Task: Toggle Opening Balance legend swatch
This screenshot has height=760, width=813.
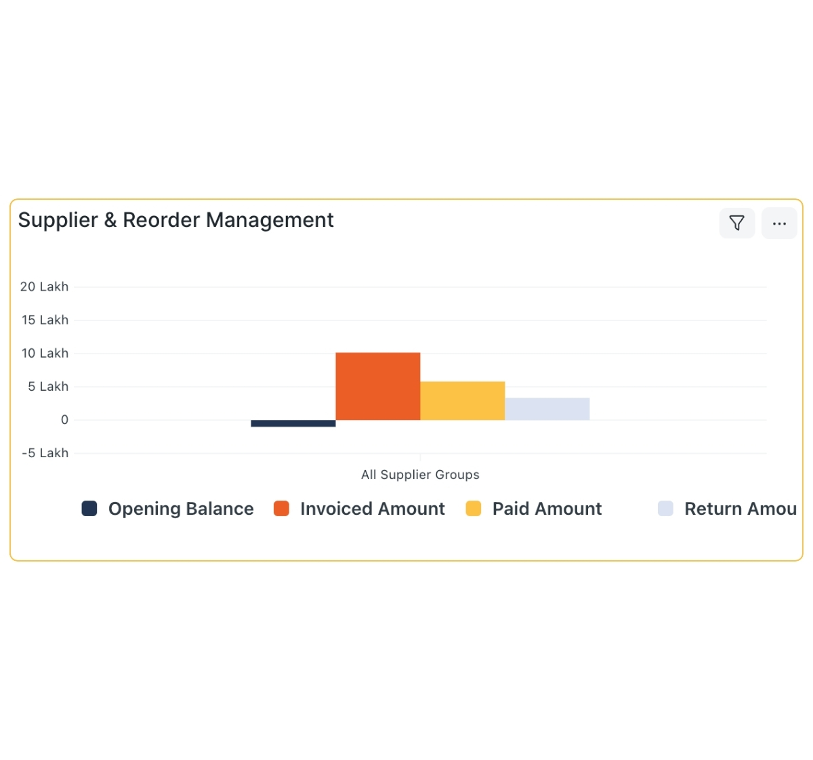Action: point(89,509)
